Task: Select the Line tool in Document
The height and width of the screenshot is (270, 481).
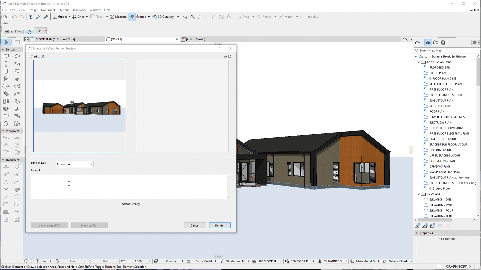Action: (6, 197)
